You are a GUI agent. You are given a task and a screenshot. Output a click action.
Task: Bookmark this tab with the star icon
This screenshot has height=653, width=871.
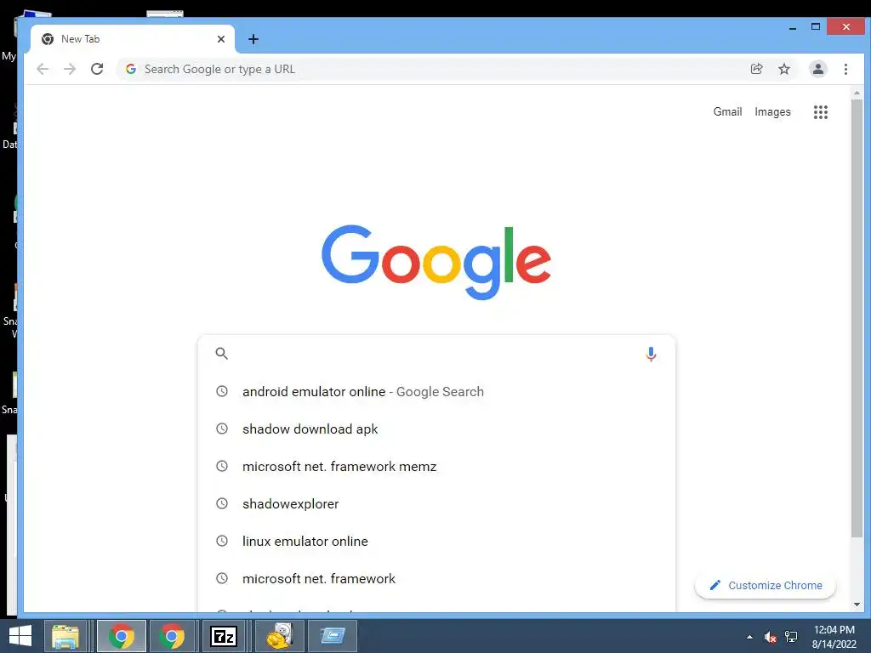click(x=783, y=69)
